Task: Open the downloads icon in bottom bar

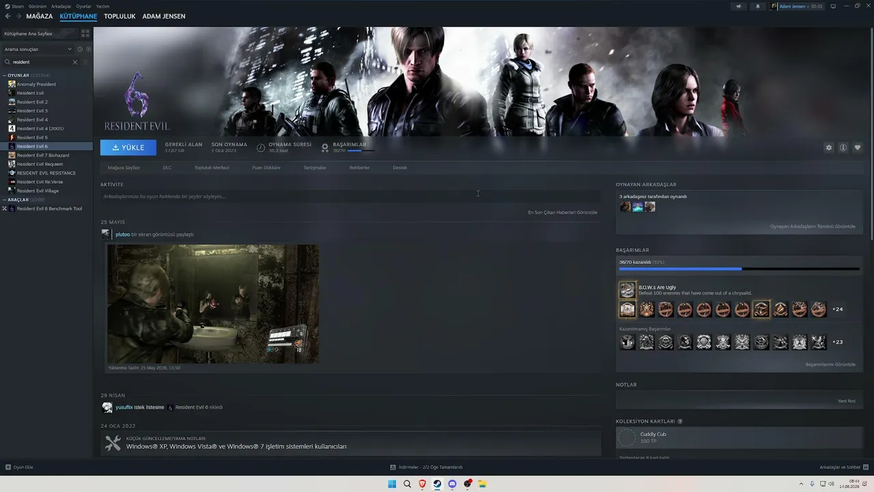Action: pyautogui.click(x=393, y=467)
